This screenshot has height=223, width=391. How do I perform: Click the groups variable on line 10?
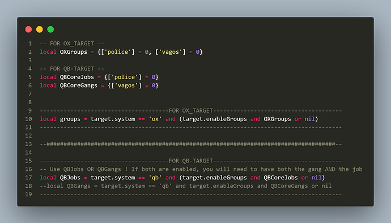click(70, 119)
